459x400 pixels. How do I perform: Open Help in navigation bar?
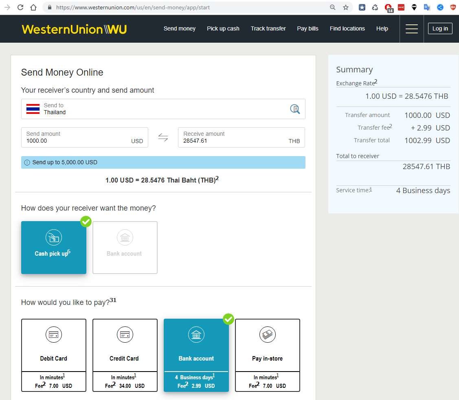tap(382, 28)
